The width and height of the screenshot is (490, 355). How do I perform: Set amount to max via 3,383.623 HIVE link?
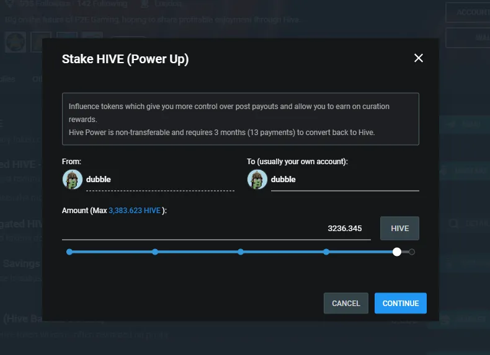click(x=135, y=211)
